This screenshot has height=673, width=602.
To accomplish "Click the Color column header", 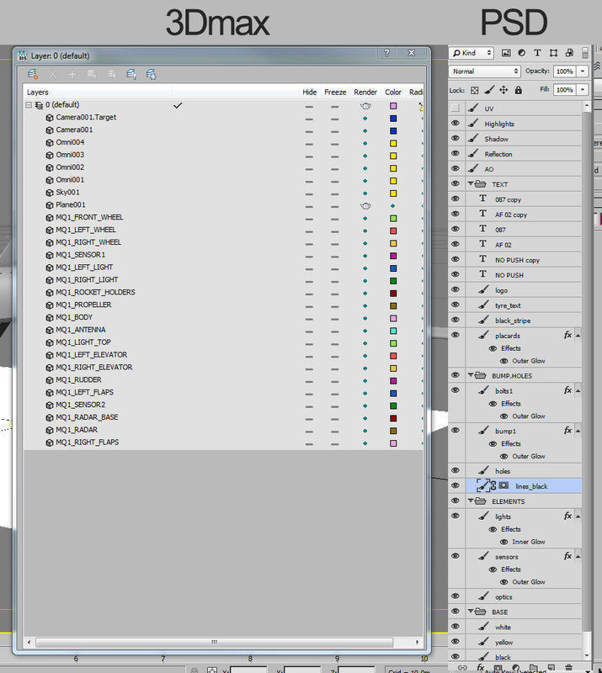I will (x=393, y=93).
